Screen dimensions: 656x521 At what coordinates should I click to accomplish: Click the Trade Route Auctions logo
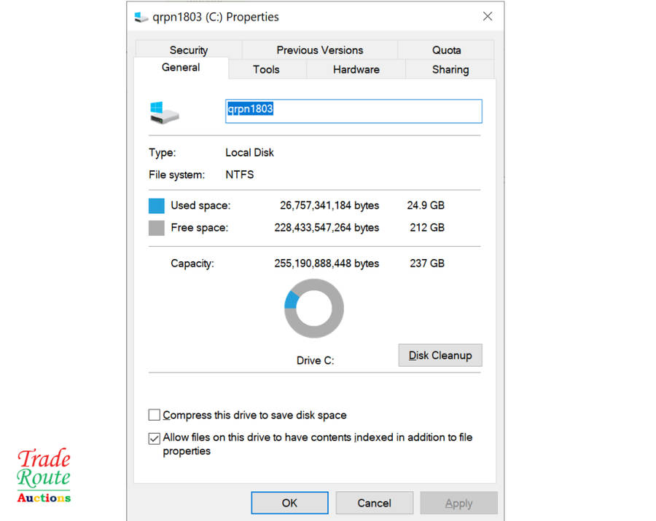click(x=44, y=476)
